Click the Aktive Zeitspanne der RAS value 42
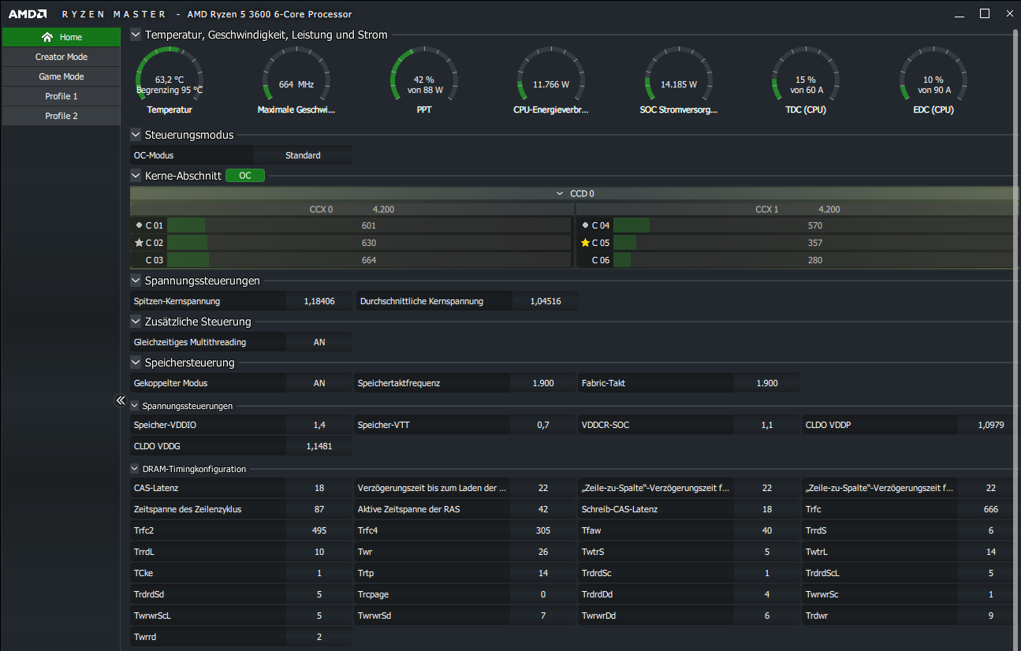 pos(543,509)
